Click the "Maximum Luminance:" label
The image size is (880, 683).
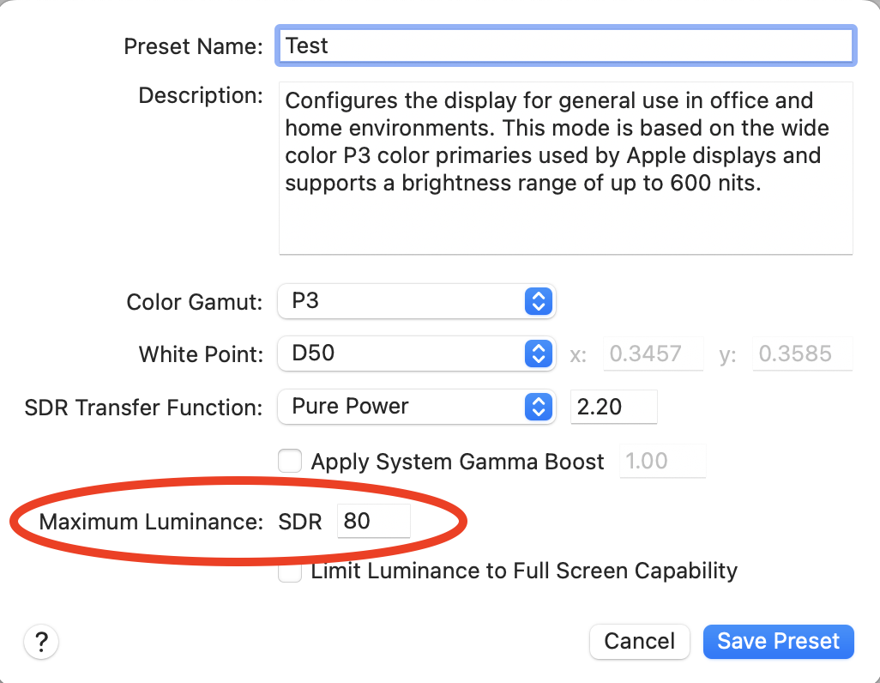[151, 522]
